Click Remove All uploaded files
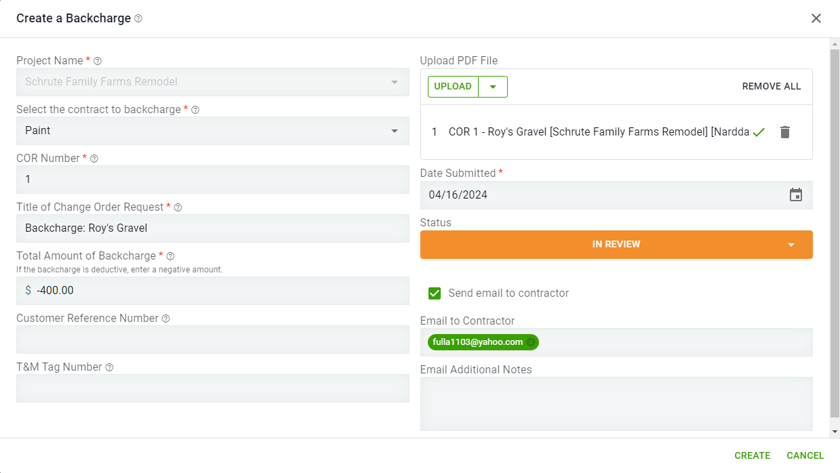840x473 pixels. click(x=772, y=87)
